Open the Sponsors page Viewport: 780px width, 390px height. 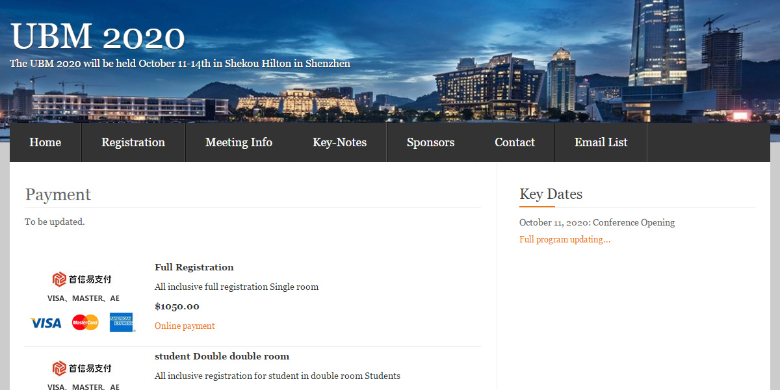pos(430,142)
